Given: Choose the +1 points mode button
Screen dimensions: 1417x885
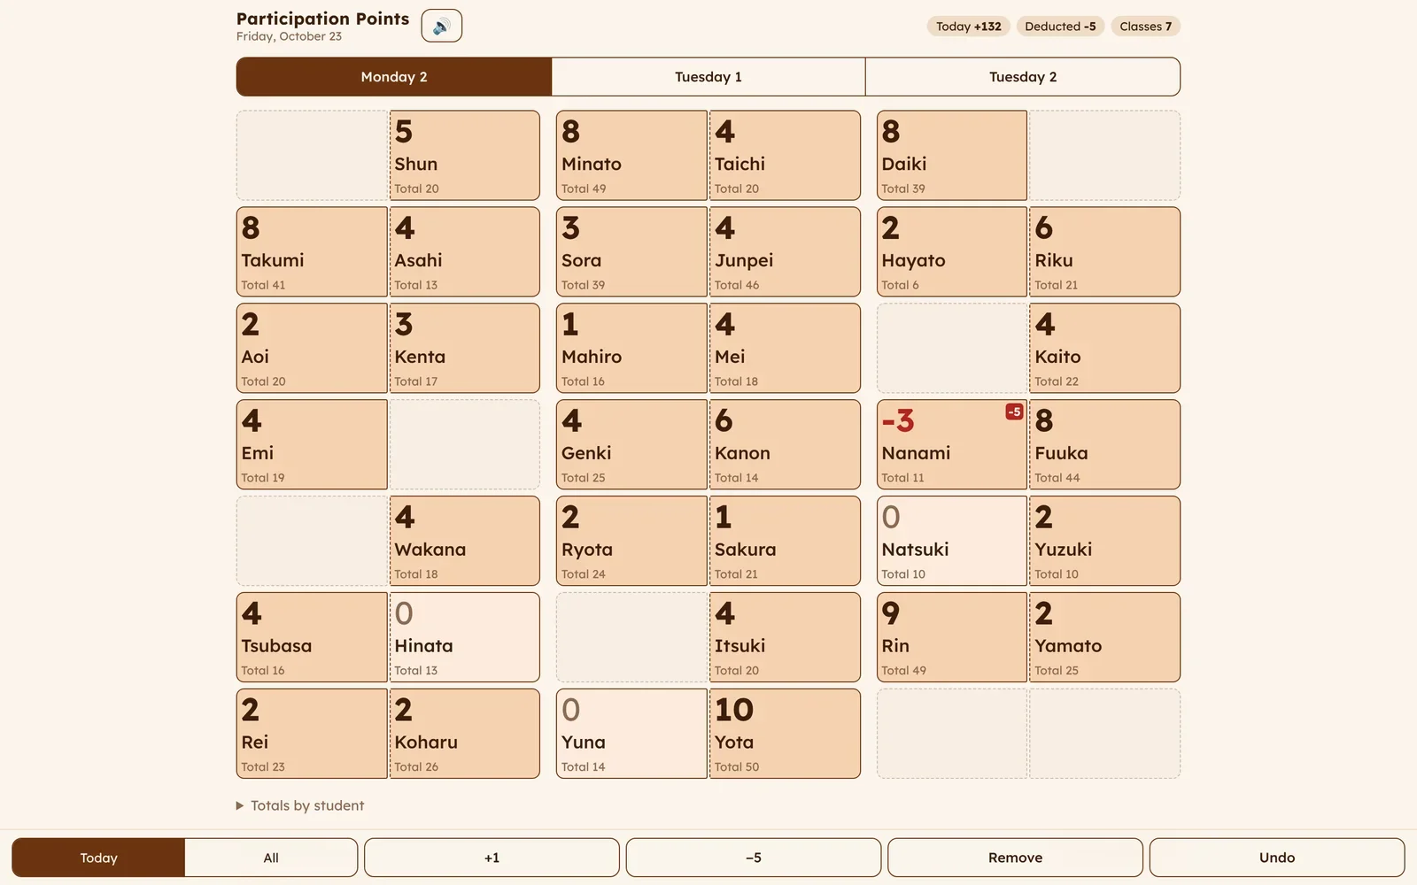Looking at the screenshot, I should click(x=492, y=858).
